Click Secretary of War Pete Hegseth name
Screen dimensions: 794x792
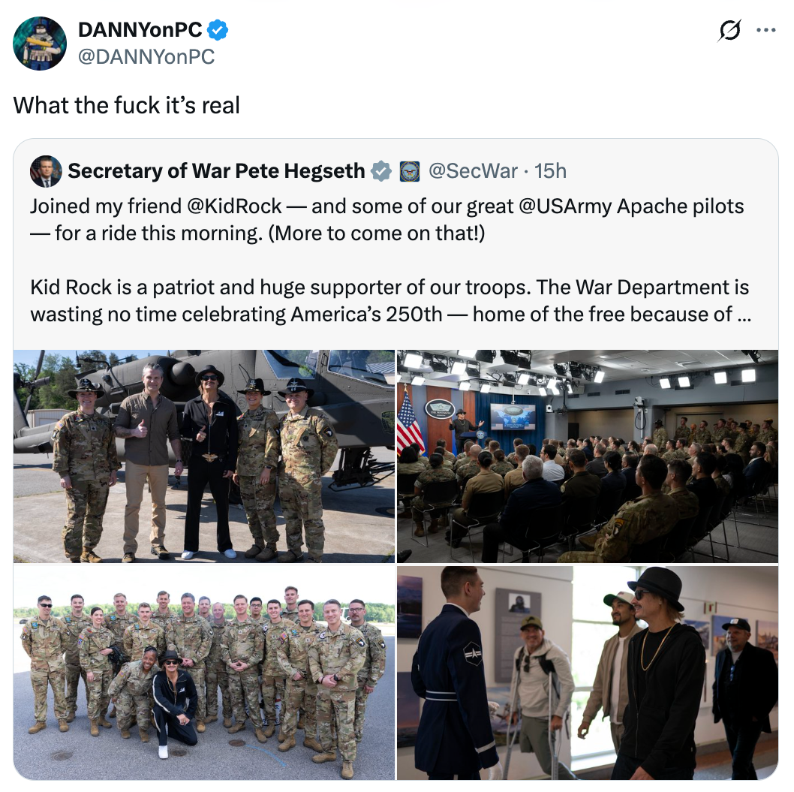[x=216, y=171]
